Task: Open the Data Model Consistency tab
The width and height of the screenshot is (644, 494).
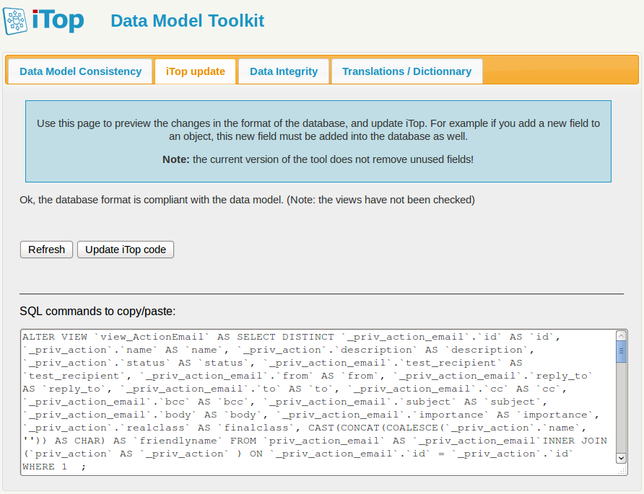Action: click(x=80, y=71)
